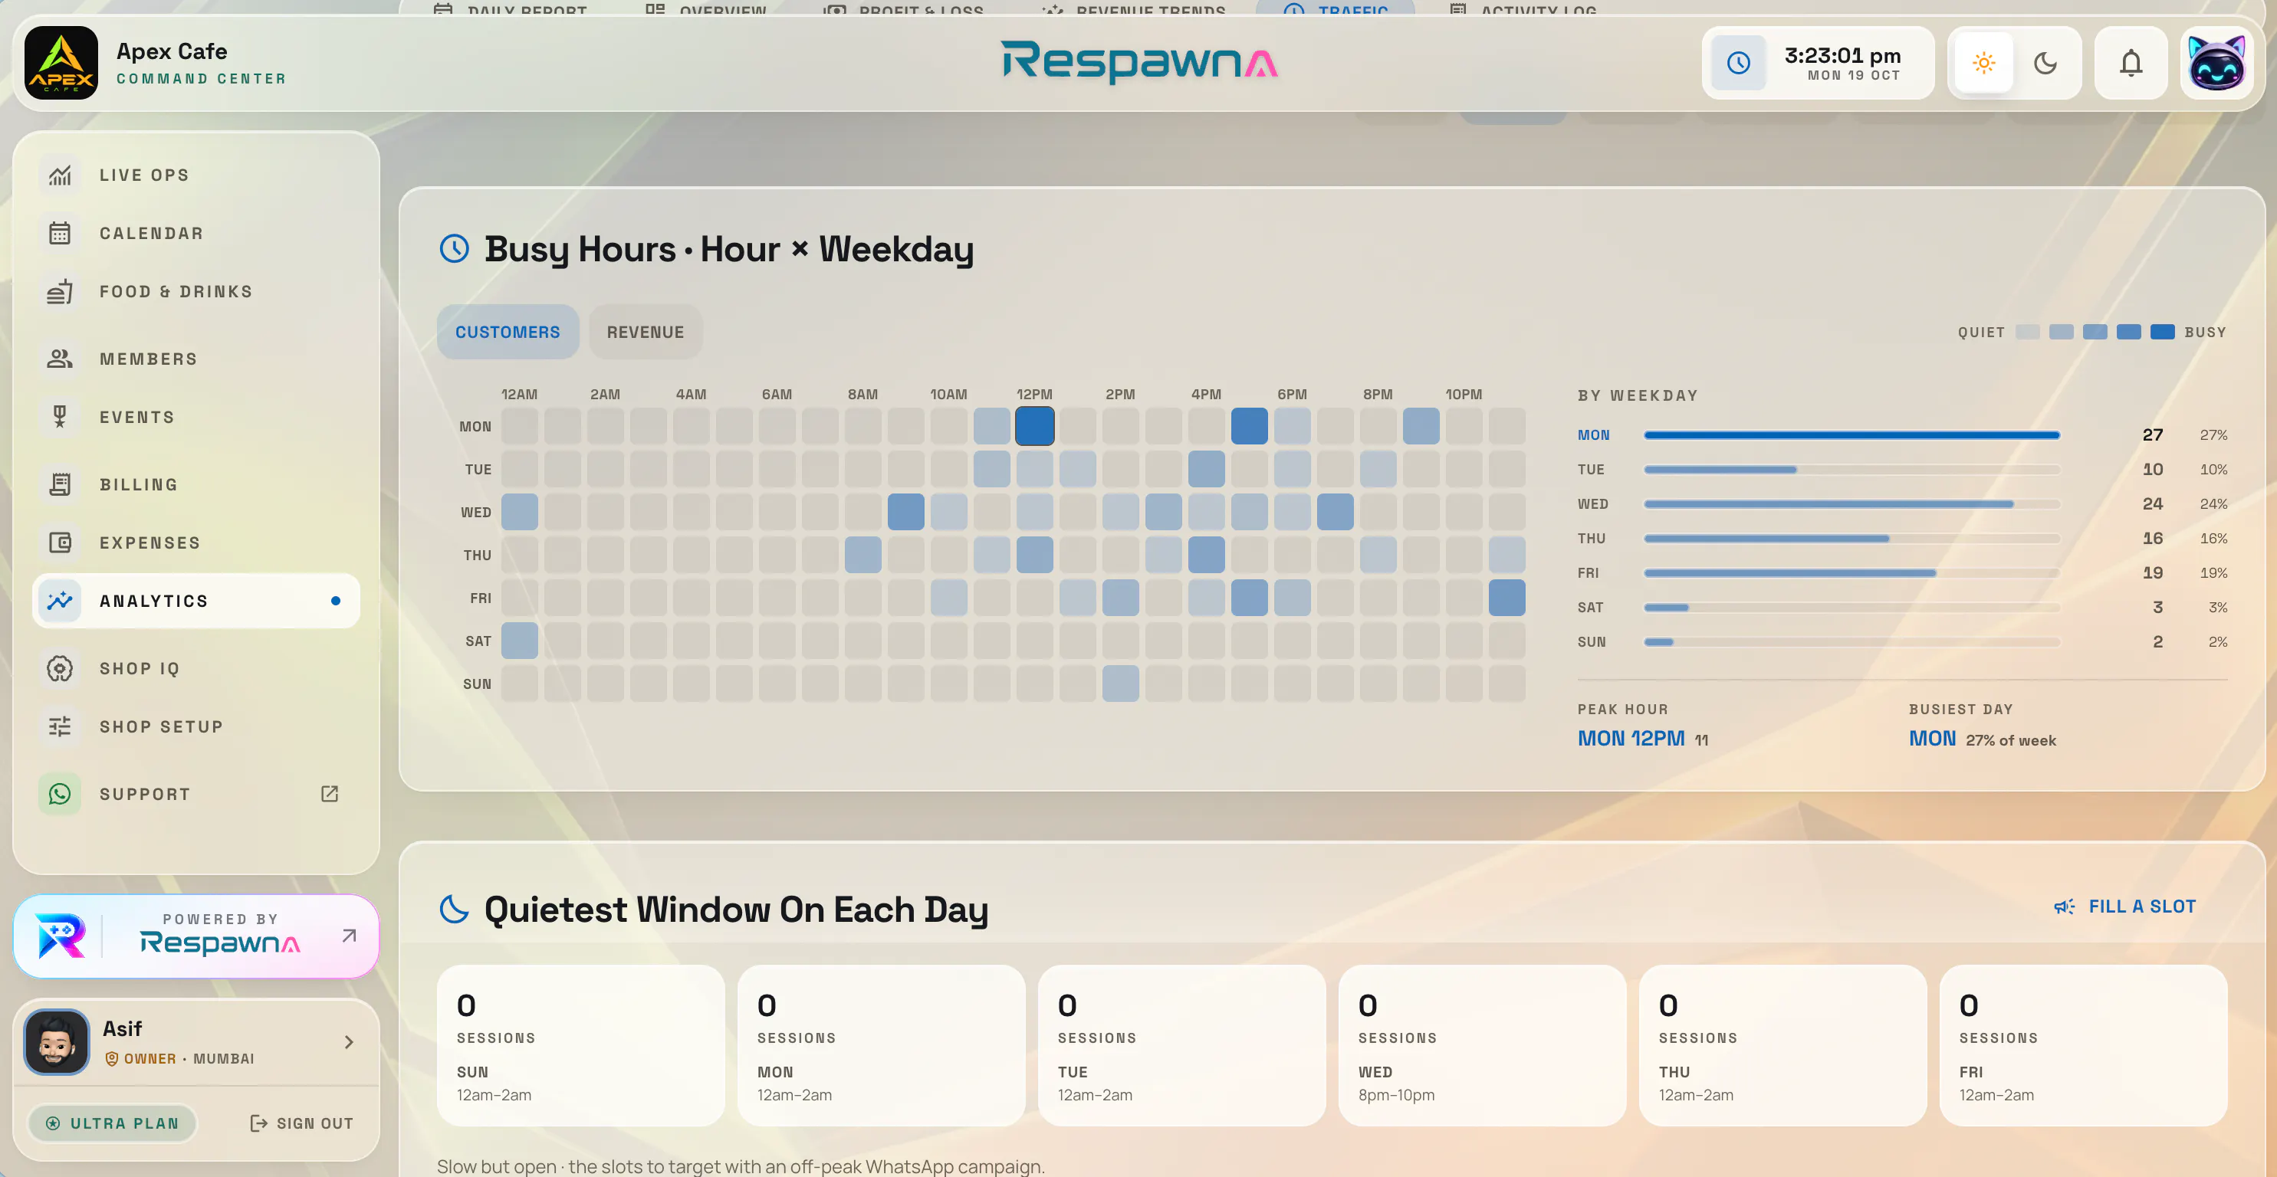Viewport: 2277px width, 1177px height.
Task: Click the Traffic tab at top
Action: [x=1336, y=8]
